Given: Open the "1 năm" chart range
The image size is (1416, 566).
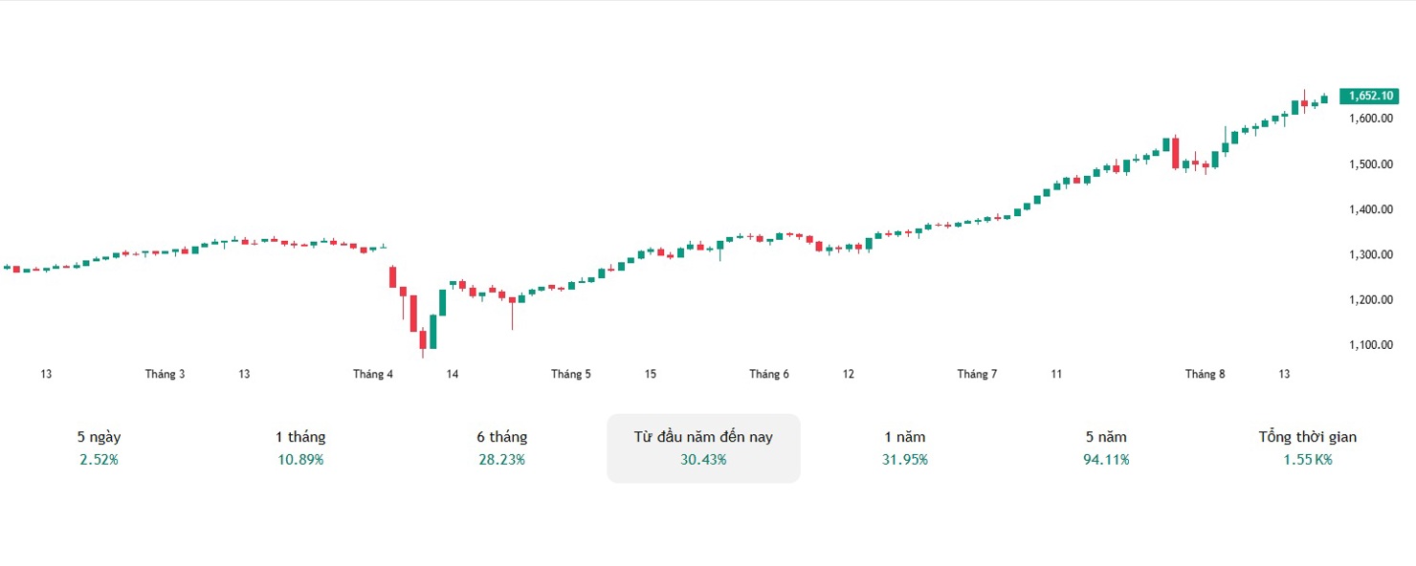Looking at the screenshot, I should (x=905, y=447).
